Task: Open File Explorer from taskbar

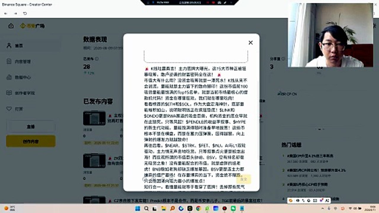Action: pos(164,209)
